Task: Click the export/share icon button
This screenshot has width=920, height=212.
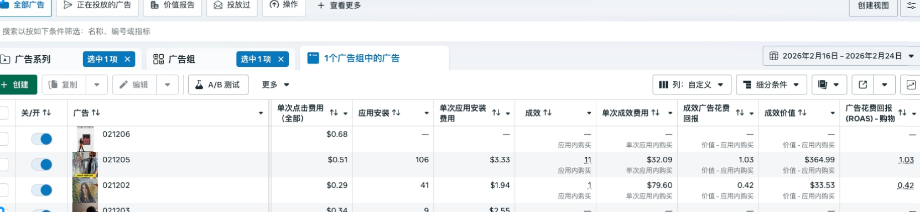Action: pyautogui.click(x=863, y=84)
